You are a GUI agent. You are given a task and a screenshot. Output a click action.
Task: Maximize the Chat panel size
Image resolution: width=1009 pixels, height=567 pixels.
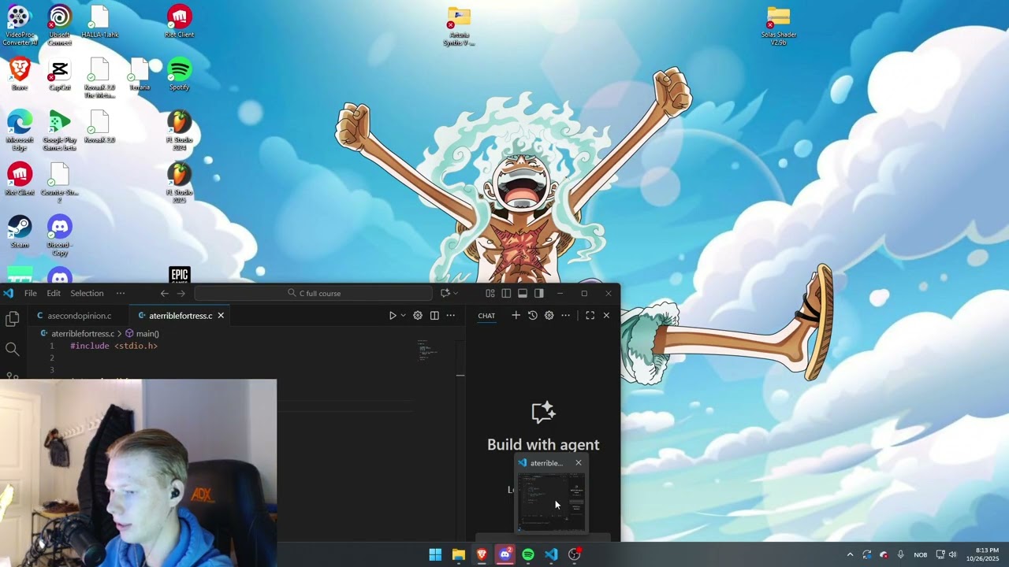(590, 315)
